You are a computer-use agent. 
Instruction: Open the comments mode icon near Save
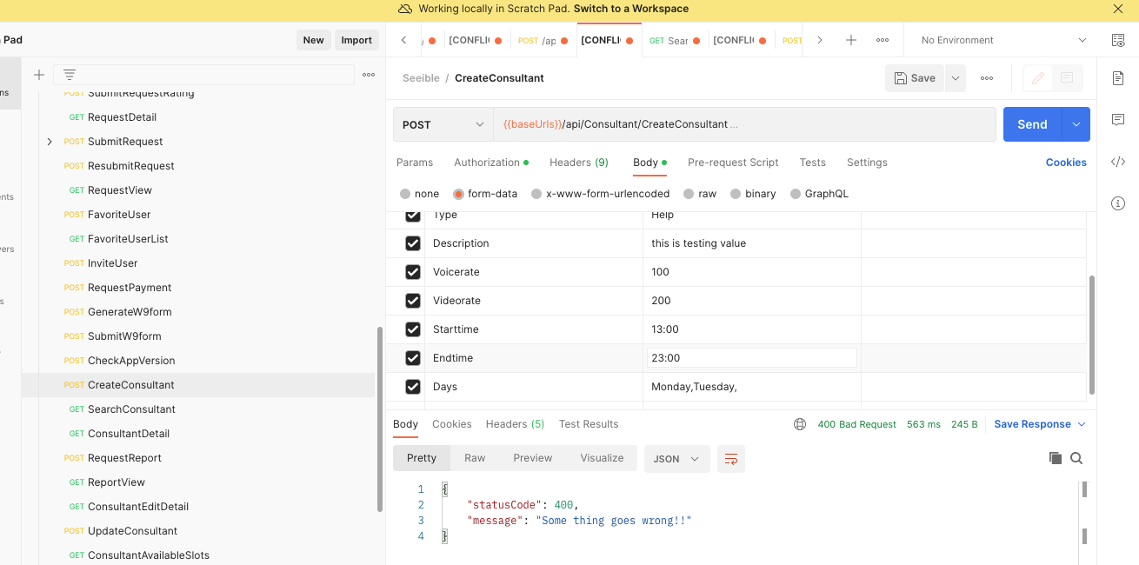point(1067,78)
